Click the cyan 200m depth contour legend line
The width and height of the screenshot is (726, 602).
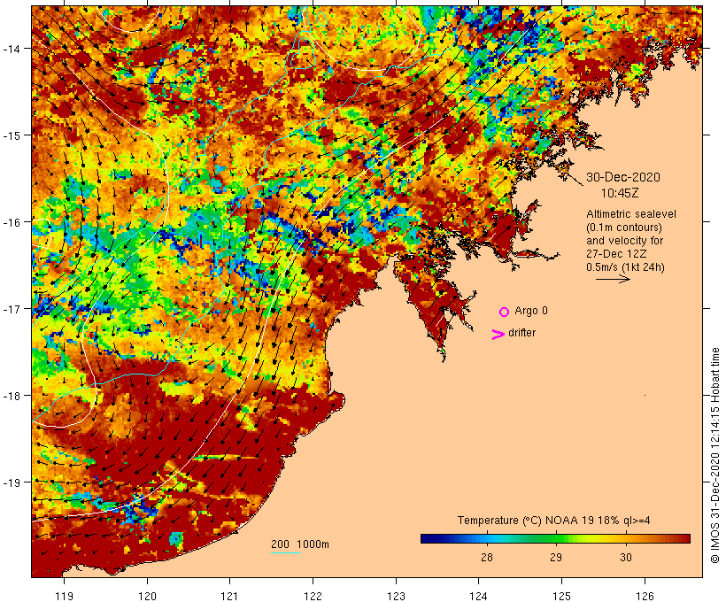[286, 552]
